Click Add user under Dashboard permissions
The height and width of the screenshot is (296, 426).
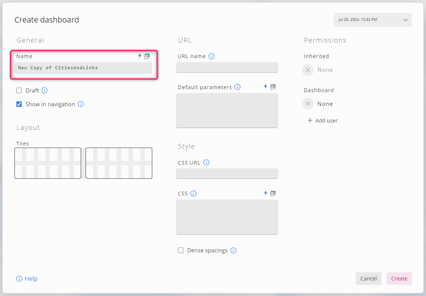coord(323,121)
